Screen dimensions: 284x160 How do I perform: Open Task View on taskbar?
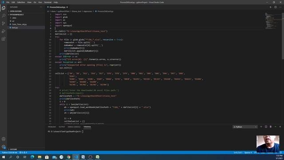click(x=25, y=157)
